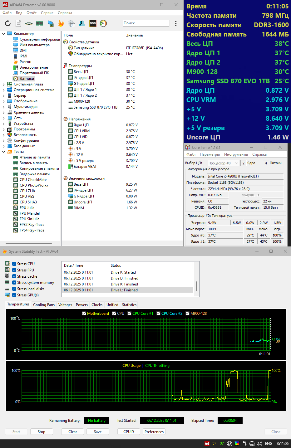Image resolution: width=291 pixels, height=448 pixels.
Task: Click the Refresh icon in AIDA64 toolbar
Action: click(x=8, y=23)
